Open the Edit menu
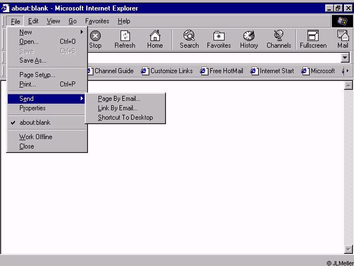Image resolution: width=354 pixels, height=266 pixels. tap(33, 21)
